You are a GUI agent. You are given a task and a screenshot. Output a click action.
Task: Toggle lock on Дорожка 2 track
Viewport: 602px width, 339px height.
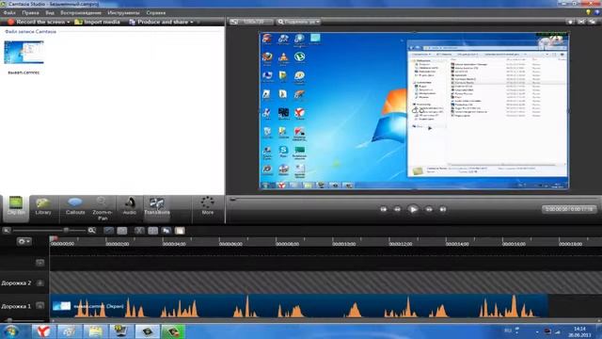(40, 282)
